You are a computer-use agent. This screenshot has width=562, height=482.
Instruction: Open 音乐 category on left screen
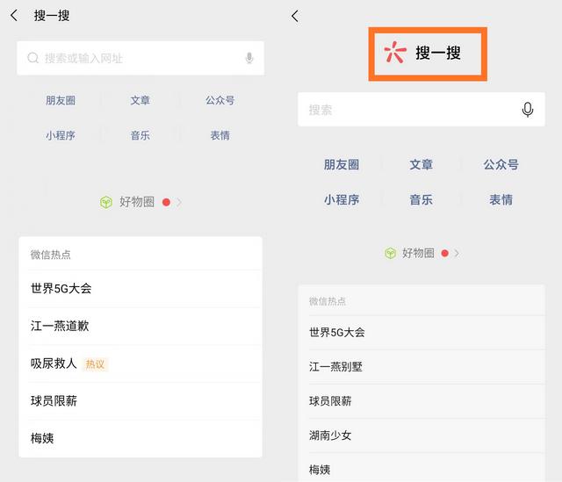tap(140, 135)
